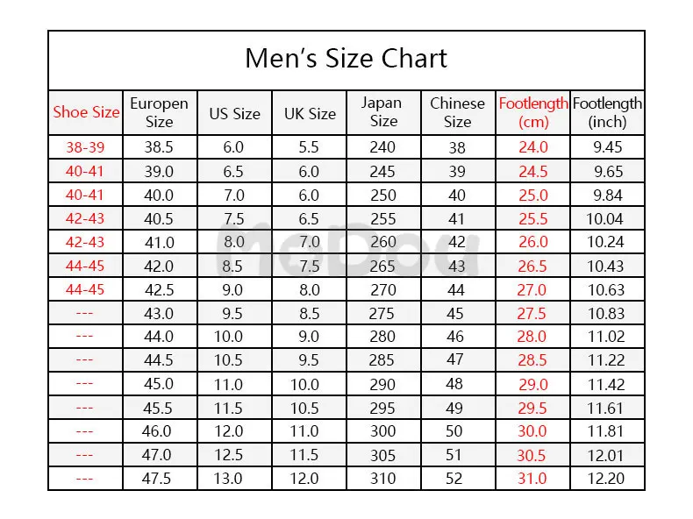Click the Chinese Size column header
Screen dimensions: 693x519
[458, 112]
